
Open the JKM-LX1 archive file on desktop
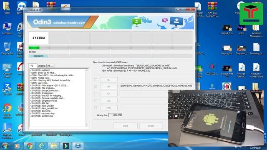pyautogui.click(x=212, y=9)
